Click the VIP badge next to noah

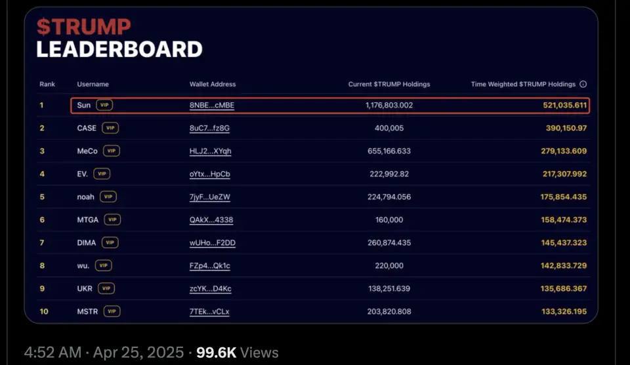tap(108, 197)
